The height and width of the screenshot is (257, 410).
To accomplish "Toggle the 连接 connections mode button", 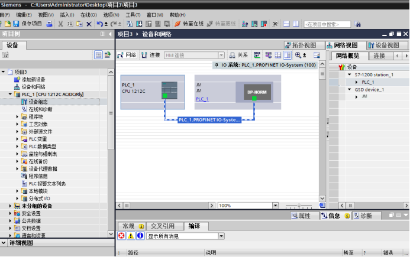I will [x=151, y=55].
